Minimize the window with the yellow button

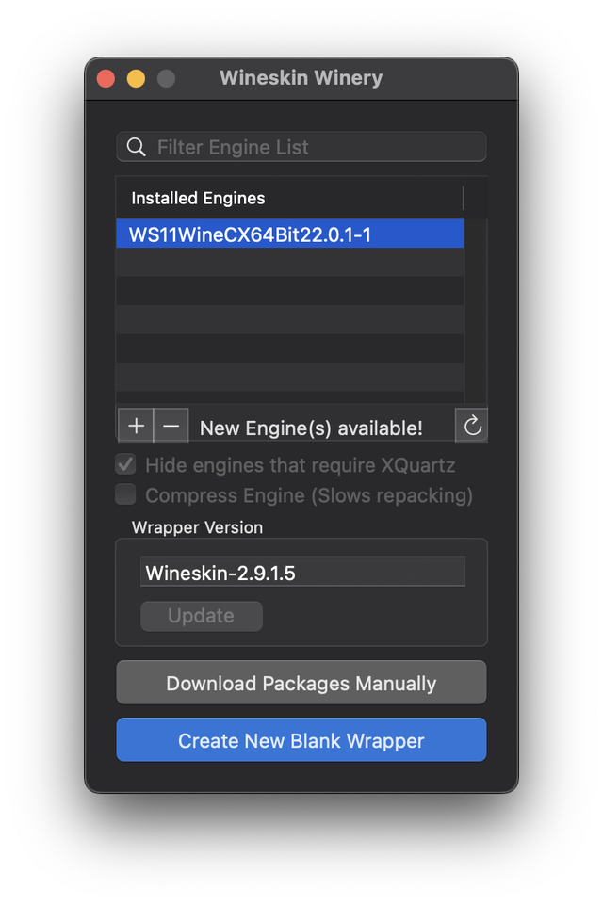[136, 78]
